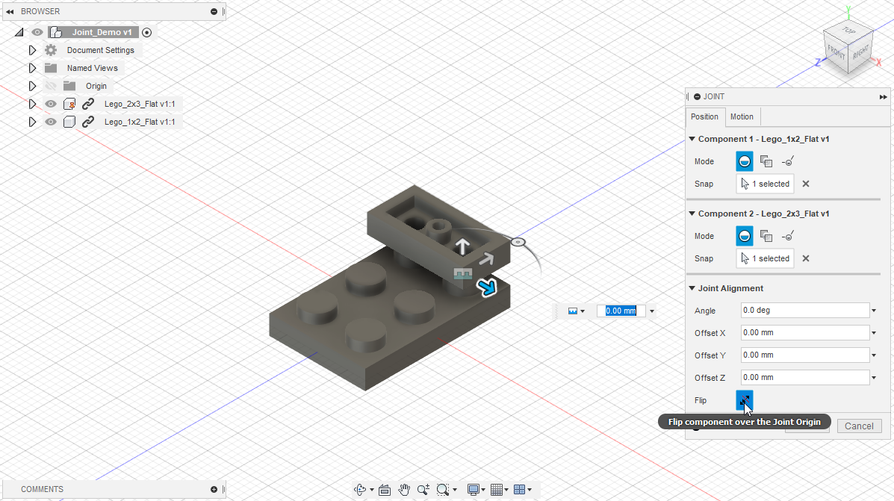
Task: Select Simple joint mode for Component 2
Action: point(744,236)
